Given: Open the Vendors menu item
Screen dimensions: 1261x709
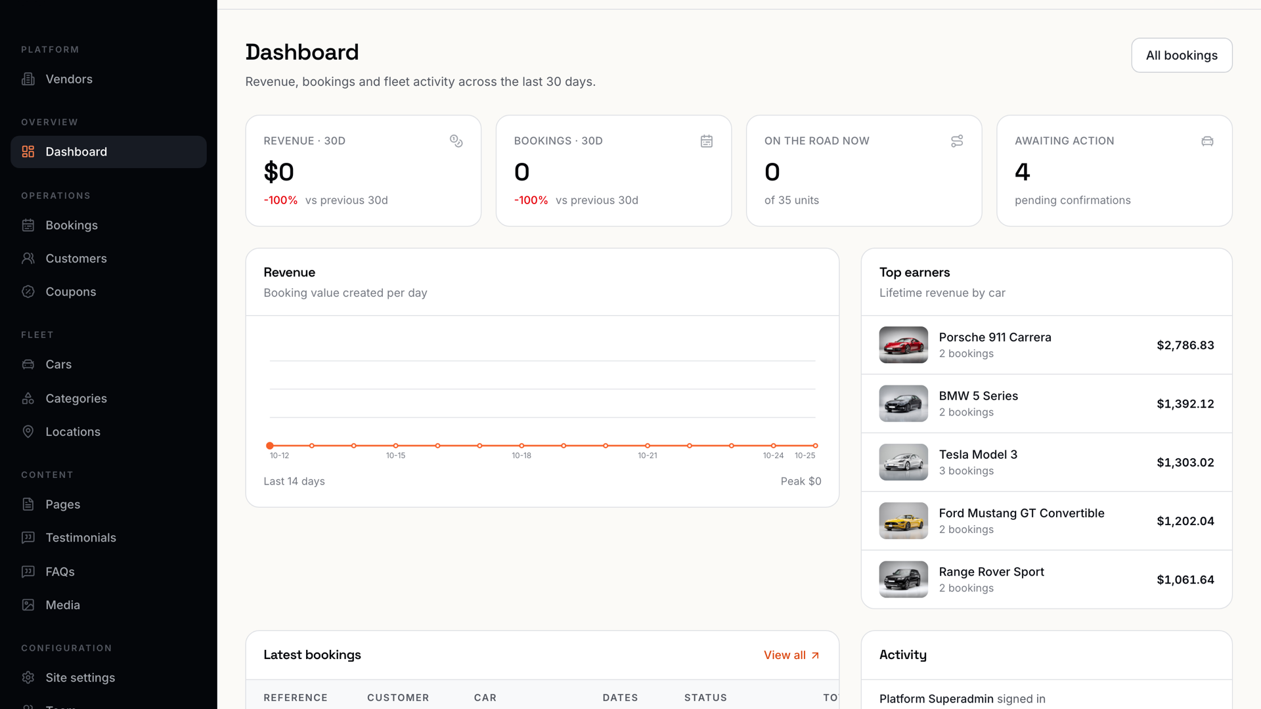Looking at the screenshot, I should [x=108, y=79].
